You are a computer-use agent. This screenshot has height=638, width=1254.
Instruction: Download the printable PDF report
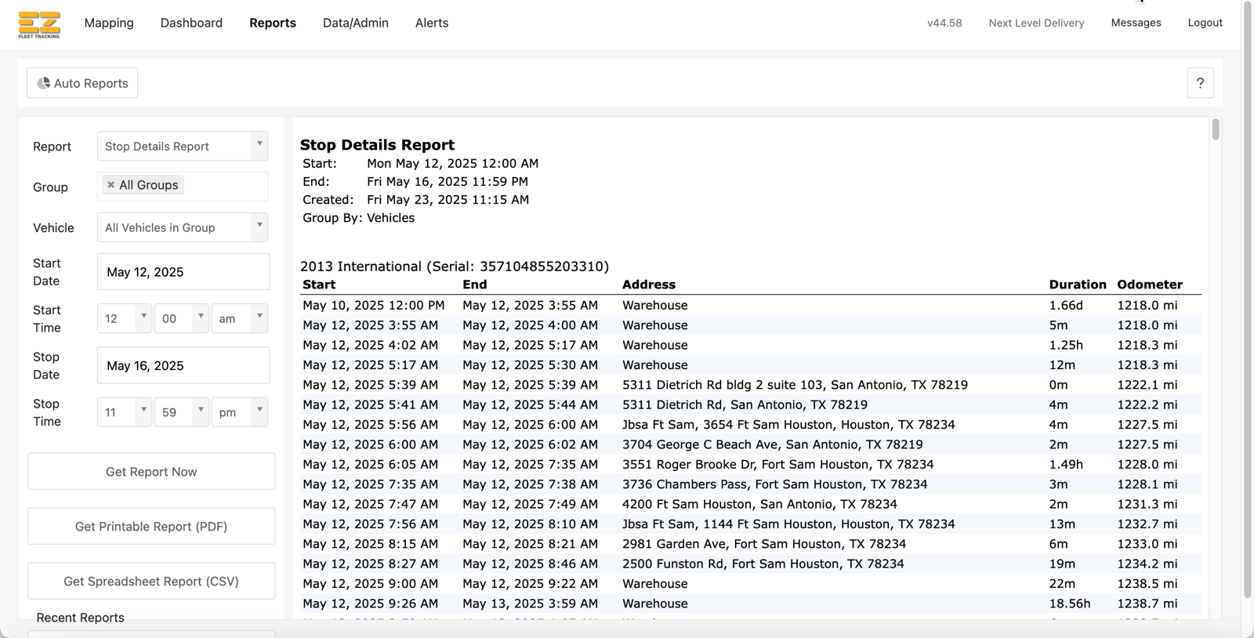[x=151, y=527]
